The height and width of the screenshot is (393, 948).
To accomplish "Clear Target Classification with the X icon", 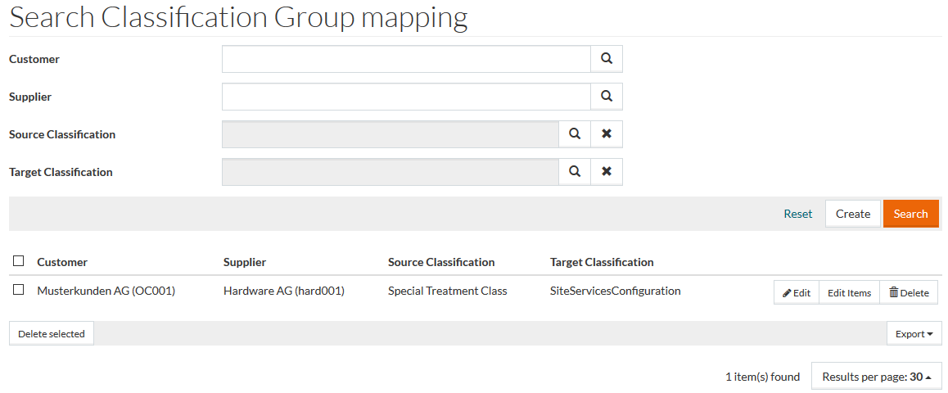I will coord(607,172).
